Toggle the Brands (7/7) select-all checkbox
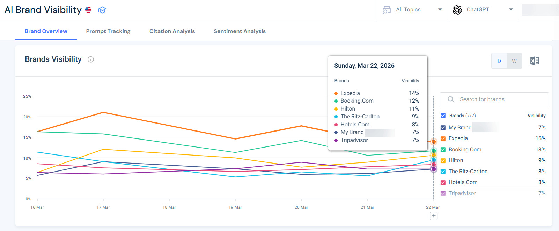 pos(443,115)
